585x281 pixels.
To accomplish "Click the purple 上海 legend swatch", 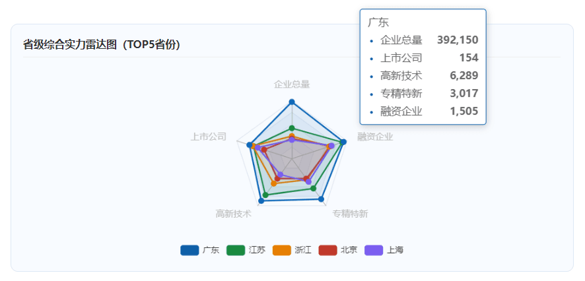I will click(x=374, y=250).
